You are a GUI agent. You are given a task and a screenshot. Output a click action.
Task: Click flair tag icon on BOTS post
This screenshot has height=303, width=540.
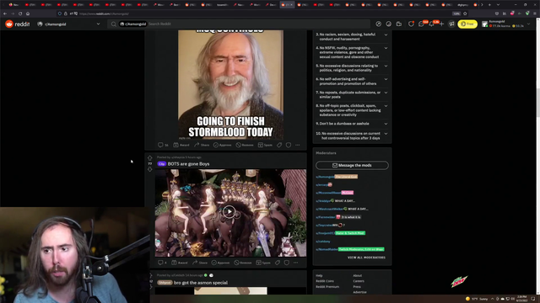[278, 263]
